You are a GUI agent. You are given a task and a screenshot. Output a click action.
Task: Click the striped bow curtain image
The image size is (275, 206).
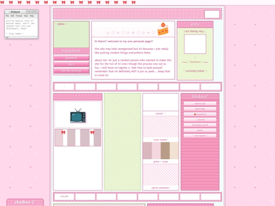point(78,138)
